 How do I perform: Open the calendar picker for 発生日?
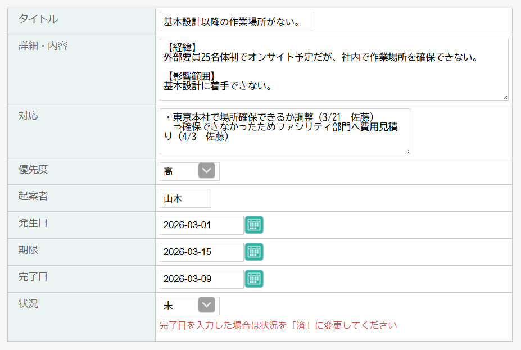pos(254,225)
